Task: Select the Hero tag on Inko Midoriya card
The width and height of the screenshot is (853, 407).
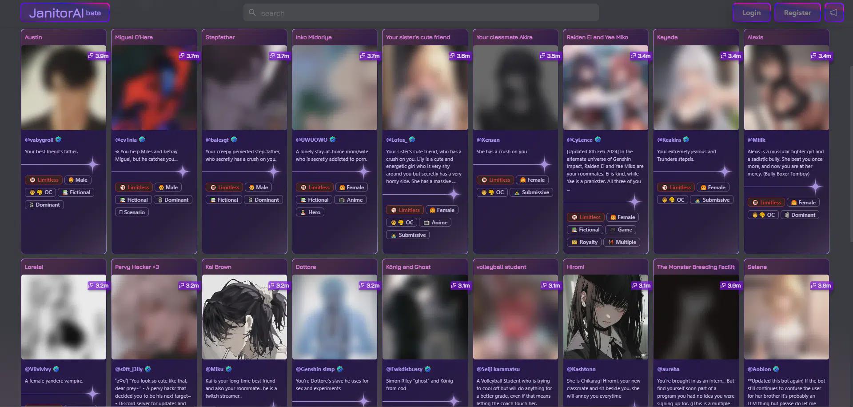Action: click(x=310, y=212)
